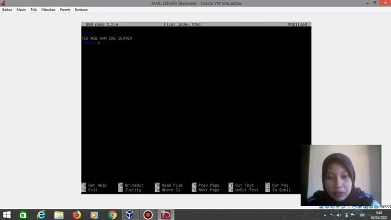Click To Spell shortcut in nano footer
Image resolution: width=391 pixels, height=220 pixels.
pos(278,190)
